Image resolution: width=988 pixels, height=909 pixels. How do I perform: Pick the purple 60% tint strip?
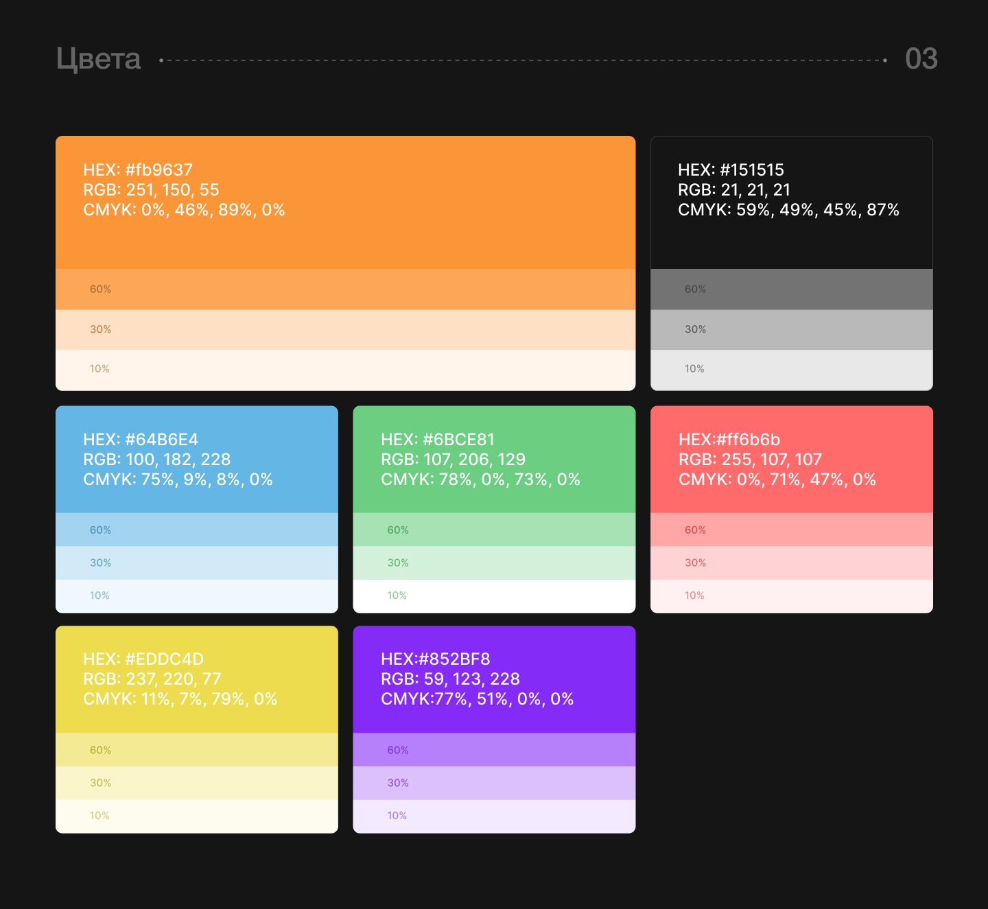494,750
